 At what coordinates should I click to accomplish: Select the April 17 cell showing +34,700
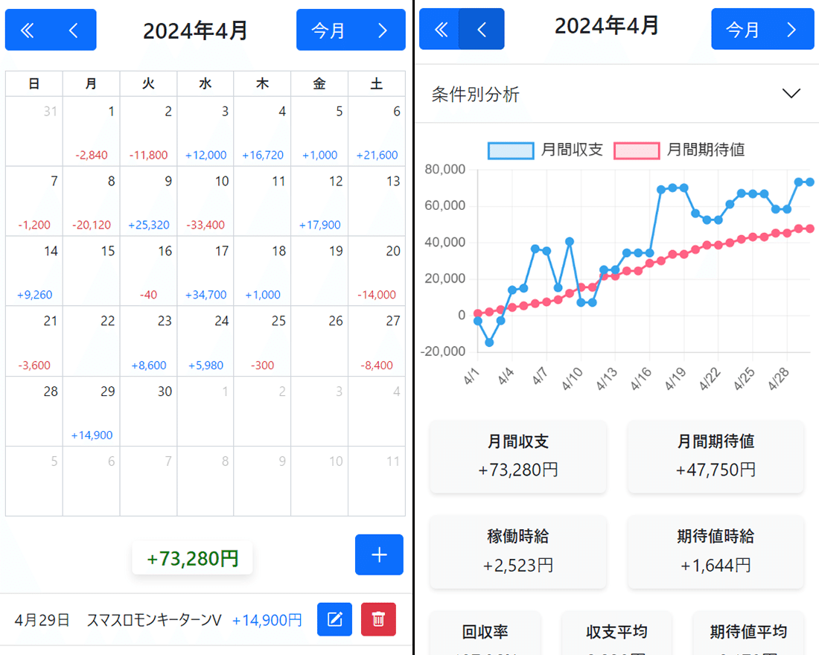205,271
